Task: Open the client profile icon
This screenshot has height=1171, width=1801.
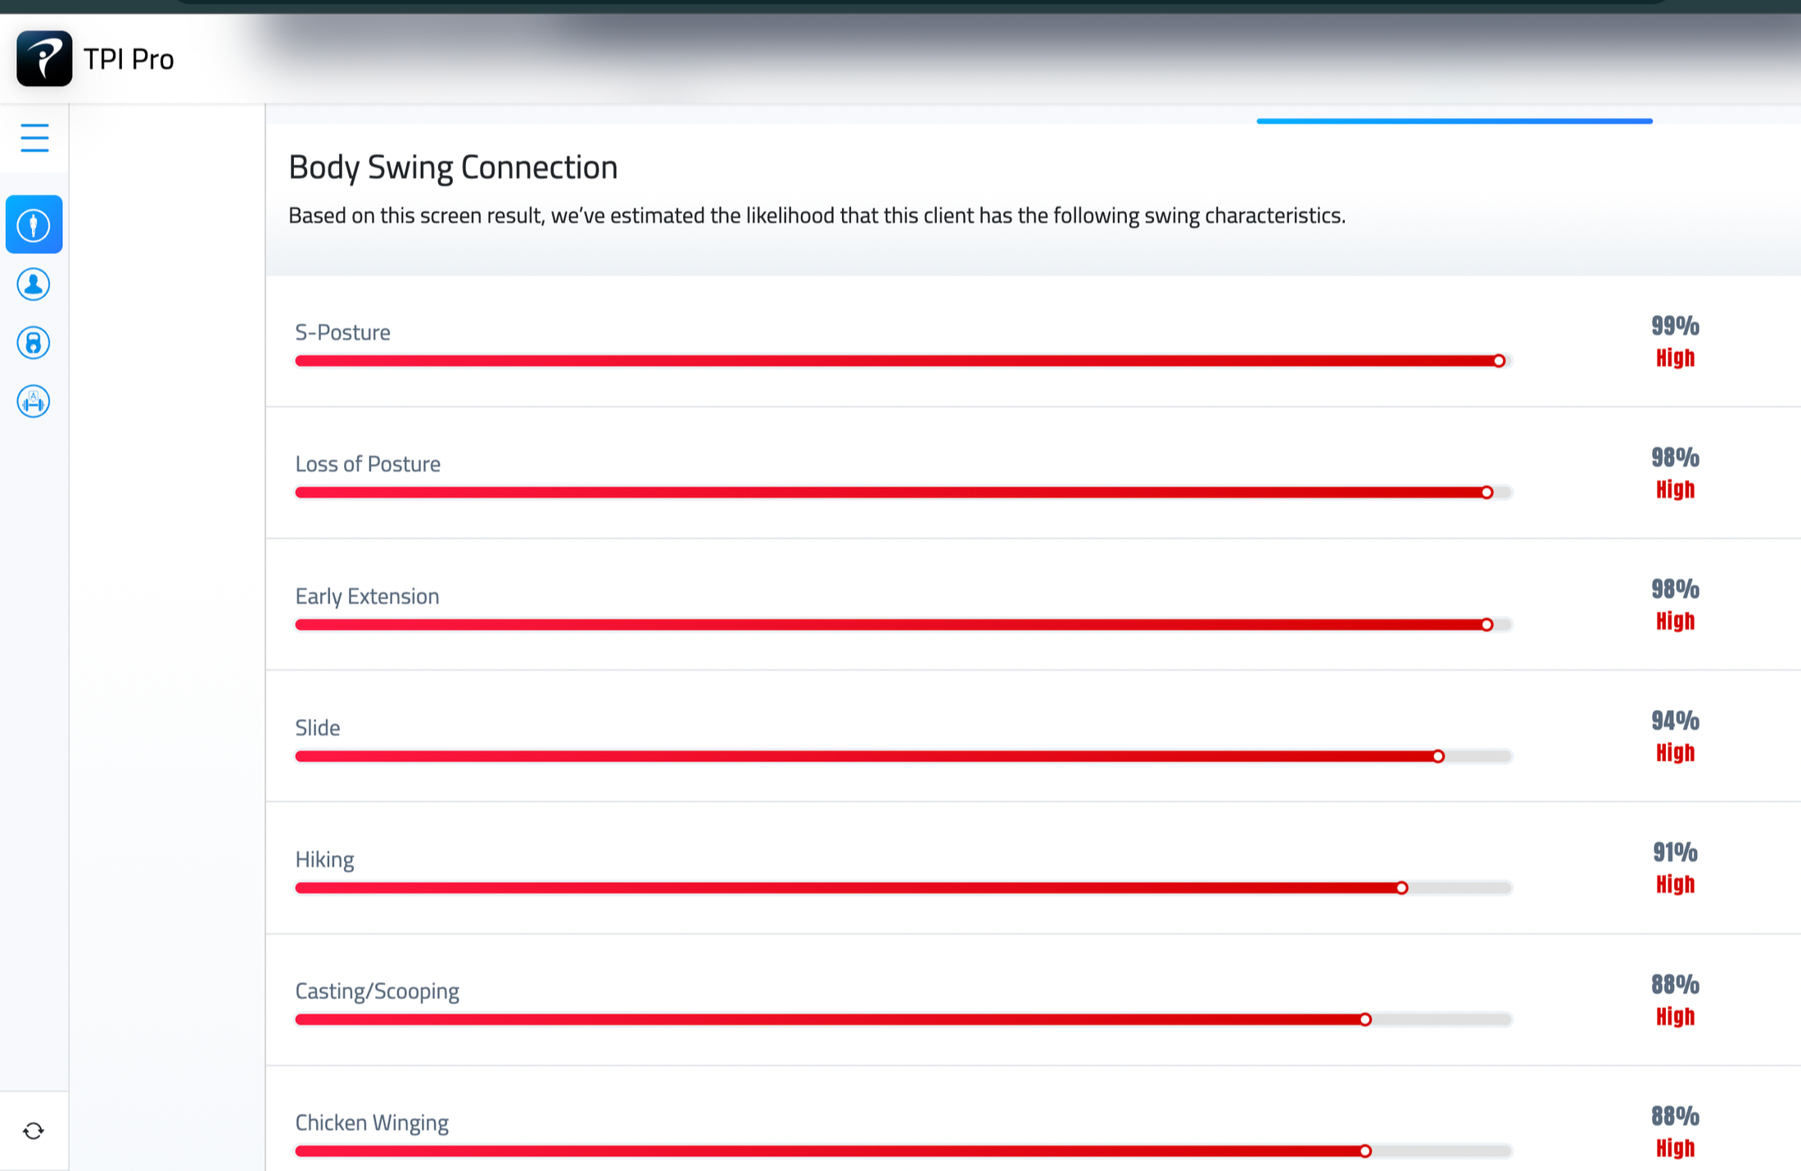Action: [34, 284]
